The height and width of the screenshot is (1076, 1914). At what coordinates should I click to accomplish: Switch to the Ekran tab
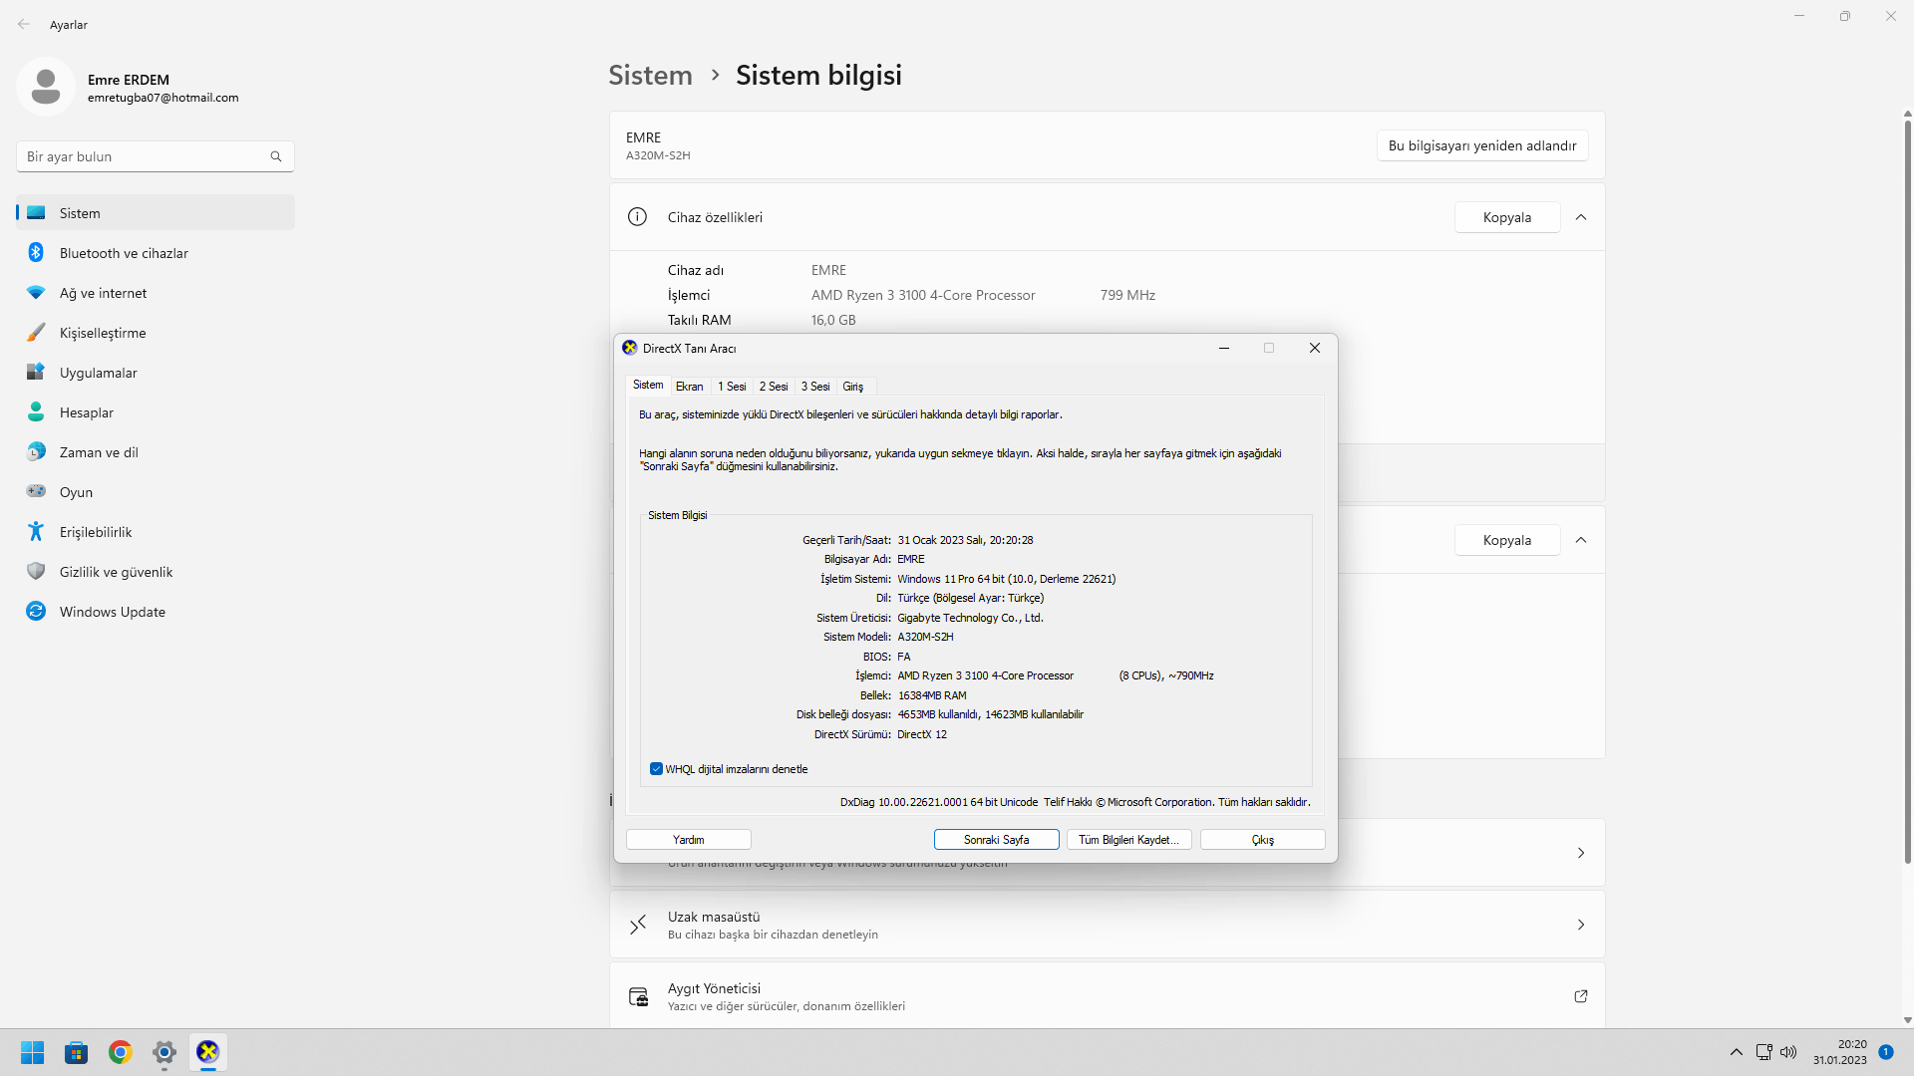click(x=689, y=387)
